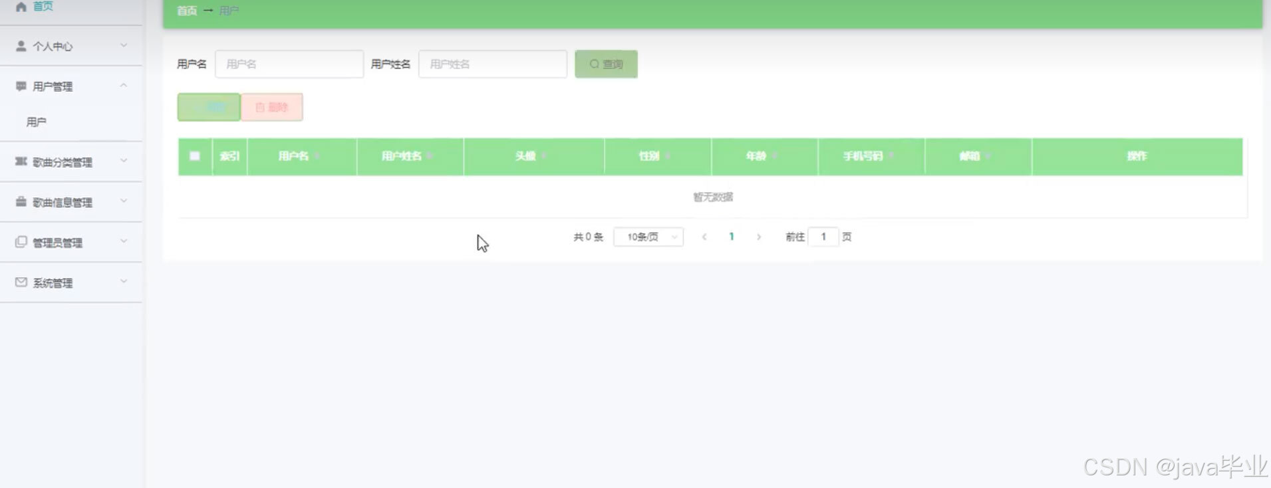The width and height of the screenshot is (1271, 488).
Task: Select page number 1 in pagination
Action: point(732,237)
